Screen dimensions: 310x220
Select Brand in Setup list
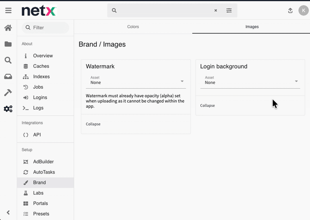coord(45,182)
